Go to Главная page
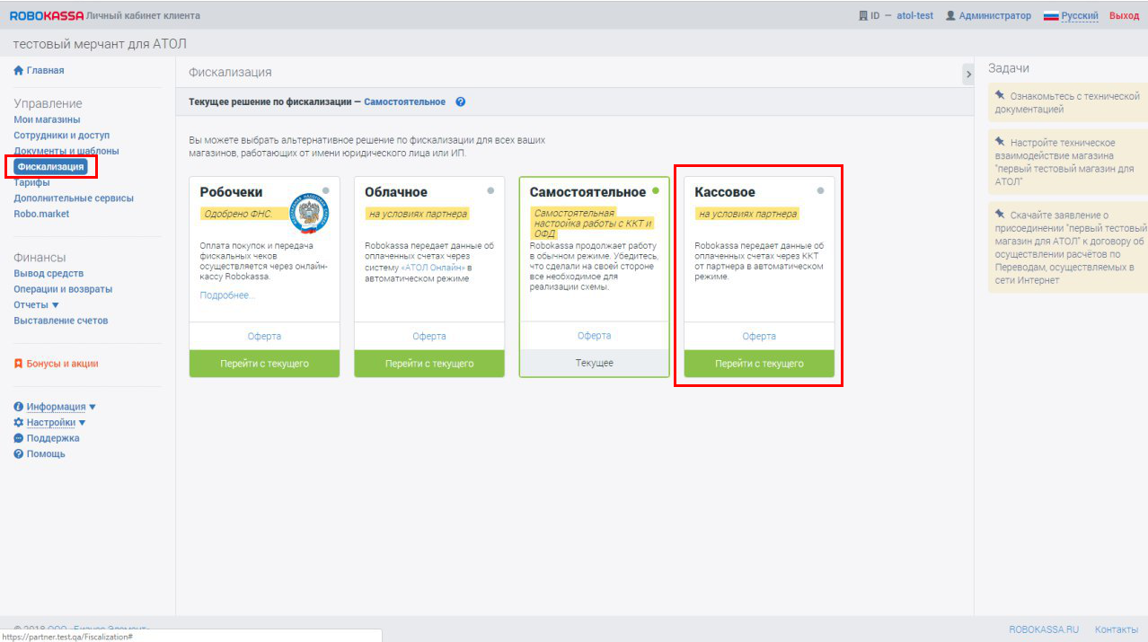1148x642 pixels. (45, 70)
